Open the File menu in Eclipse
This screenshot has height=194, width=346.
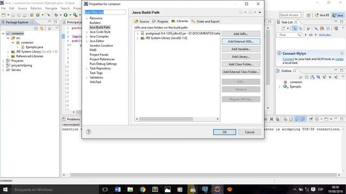click(3, 9)
